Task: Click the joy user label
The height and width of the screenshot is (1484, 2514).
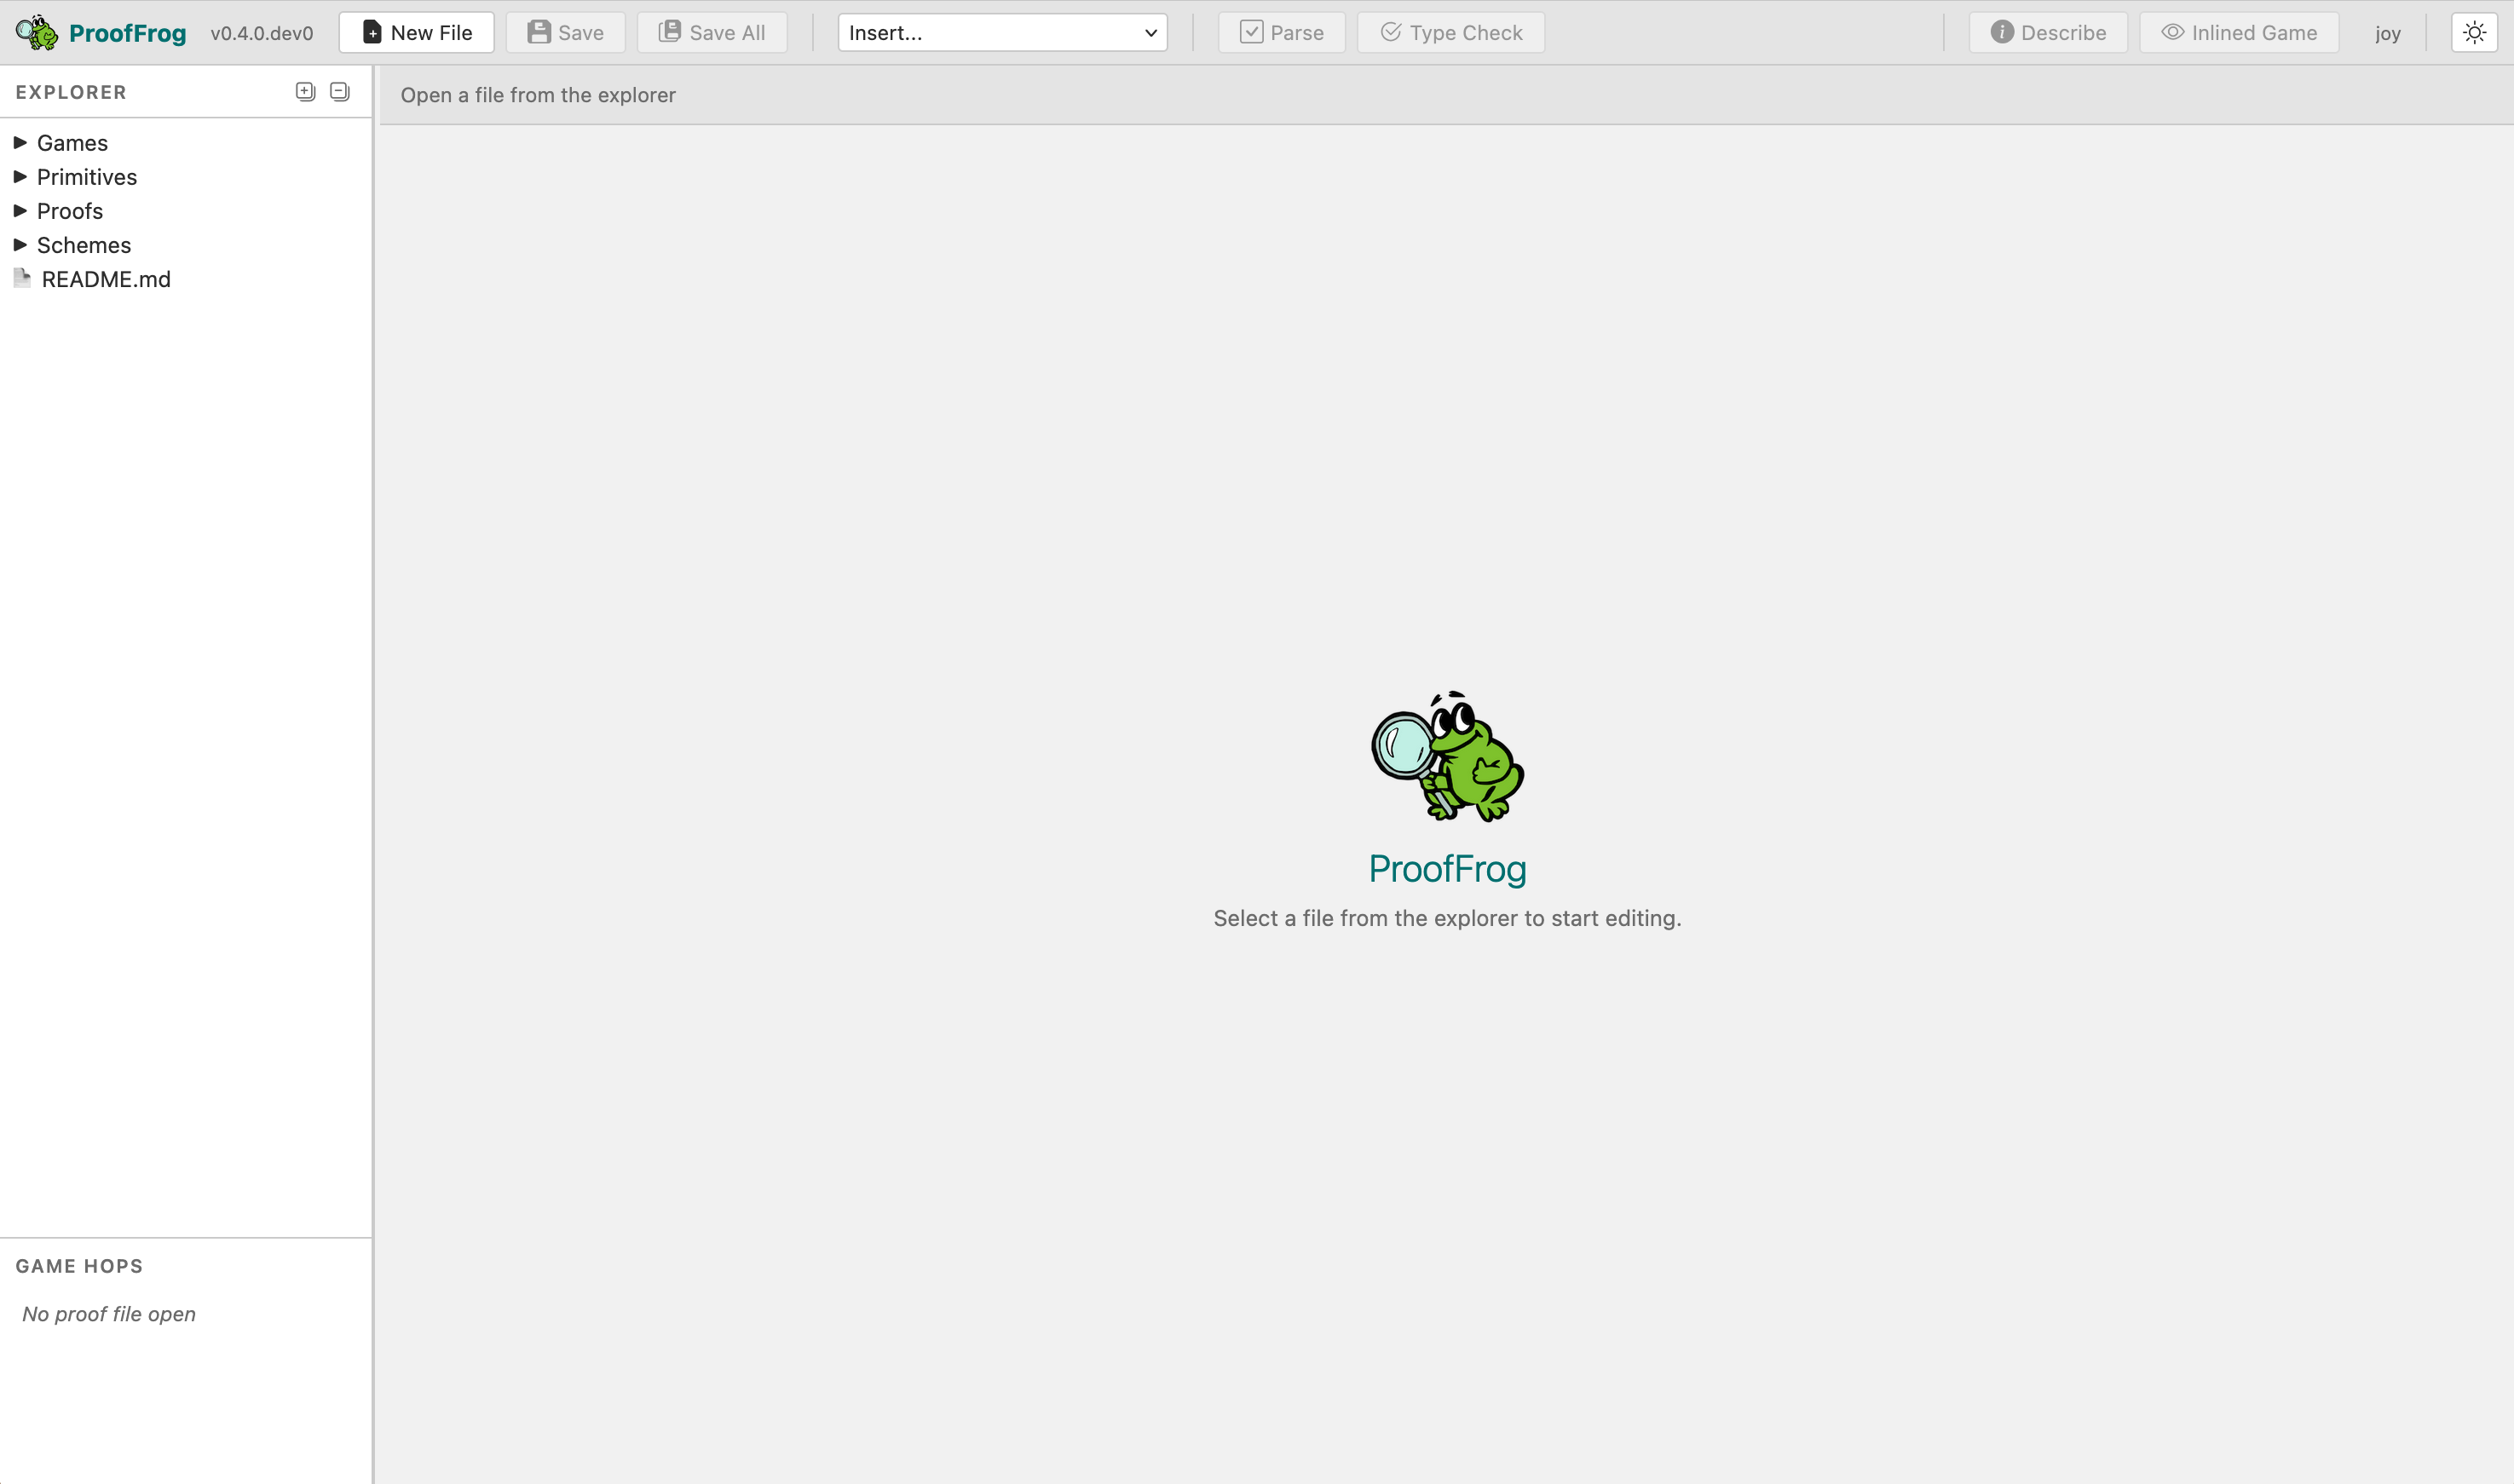Action: (x=2388, y=32)
